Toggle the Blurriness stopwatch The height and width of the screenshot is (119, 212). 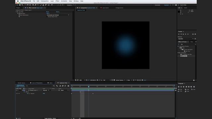click(19, 14)
